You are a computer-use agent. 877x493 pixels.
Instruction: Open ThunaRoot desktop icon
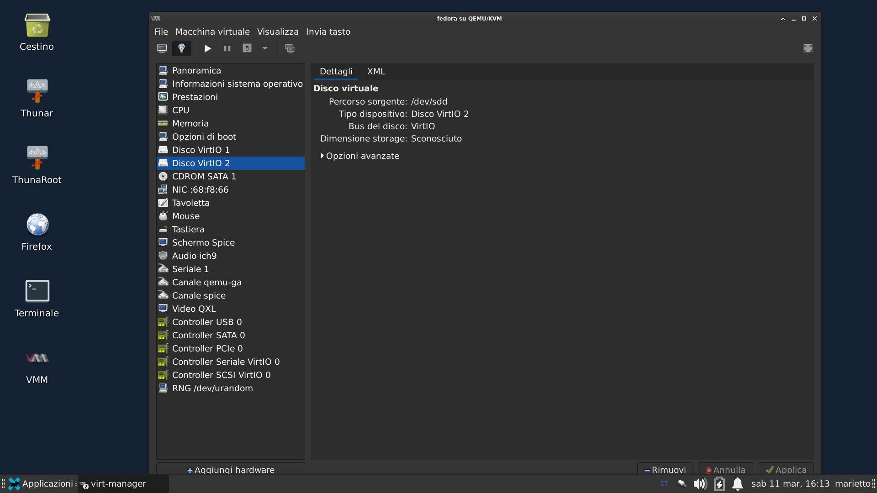click(37, 165)
